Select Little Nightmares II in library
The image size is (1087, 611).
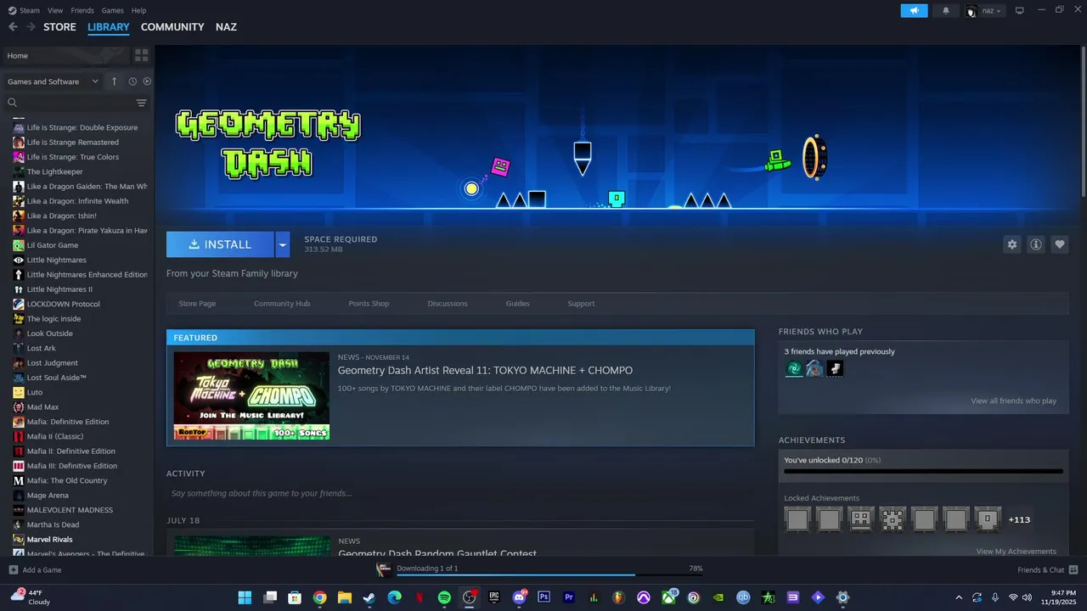click(x=59, y=289)
